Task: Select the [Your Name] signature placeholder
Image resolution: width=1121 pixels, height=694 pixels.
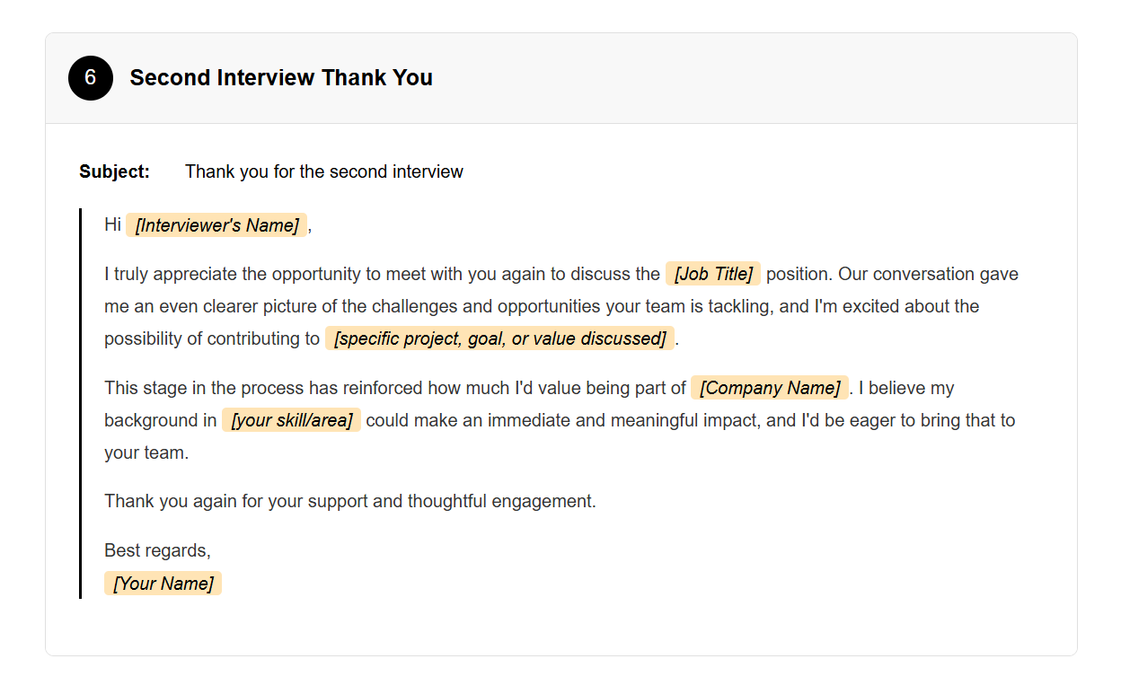Action: coord(163,584)
